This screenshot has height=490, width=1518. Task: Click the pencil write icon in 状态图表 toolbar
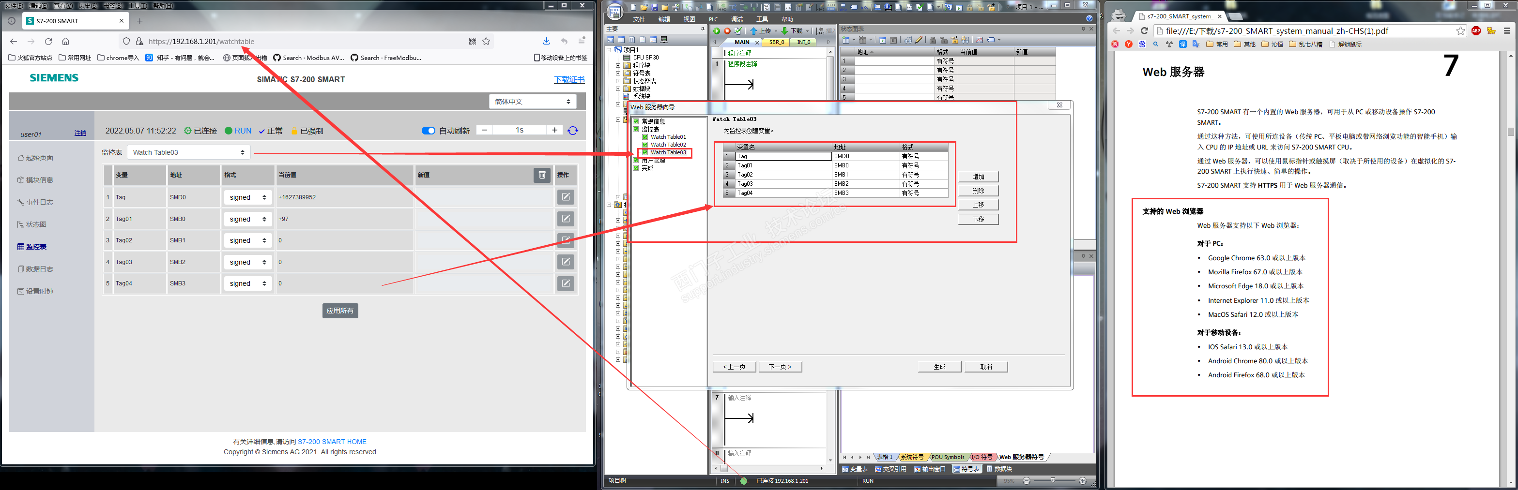pyautogui.click(x=919, y=40)
